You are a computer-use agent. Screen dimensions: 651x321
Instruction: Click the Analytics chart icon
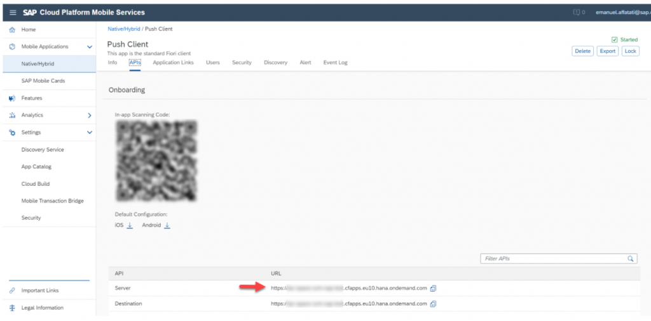13,115
